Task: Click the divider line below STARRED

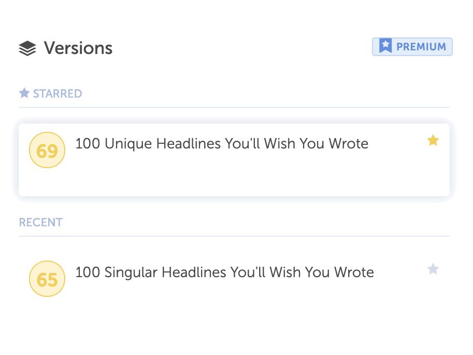Action: pyautogui.click(x=234, y=107)
